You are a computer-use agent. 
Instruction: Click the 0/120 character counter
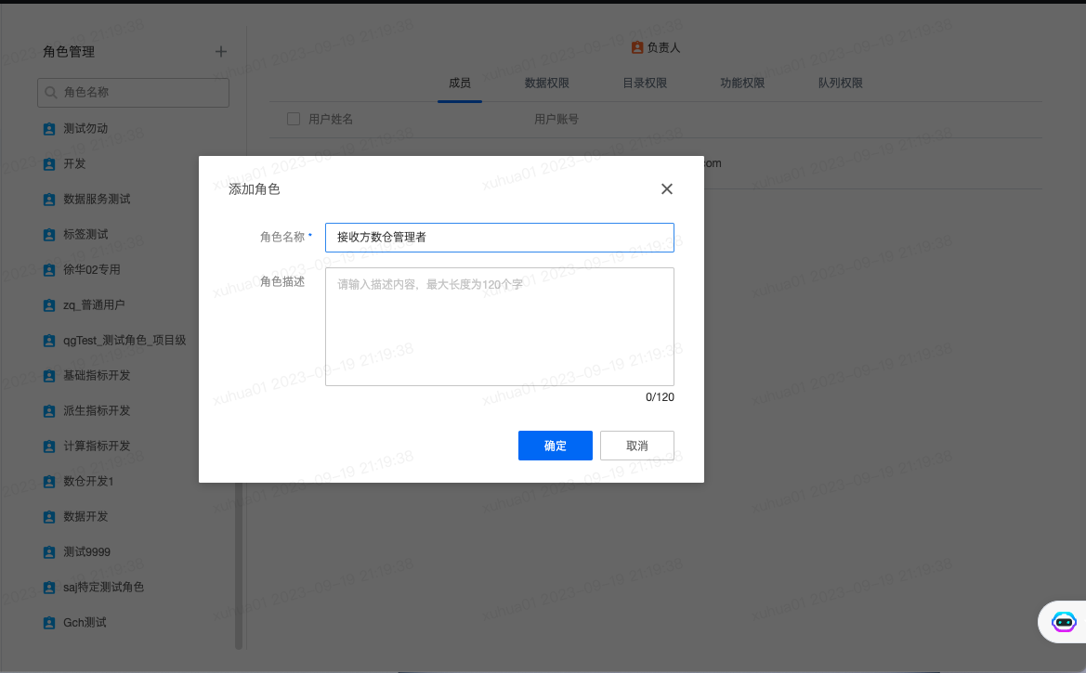coord(660,397)
